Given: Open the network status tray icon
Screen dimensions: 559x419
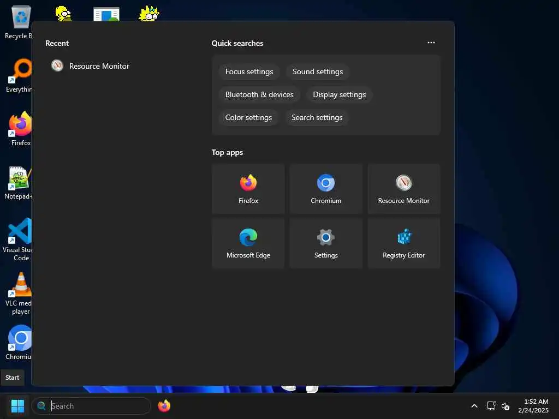Looking at the screenshot, I should point(492,406).
